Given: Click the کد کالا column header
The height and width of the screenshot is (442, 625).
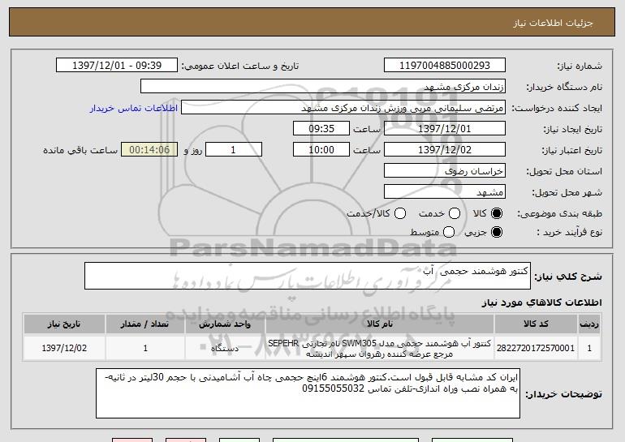Looking at the screenshot, I should [x=536, y=324].
